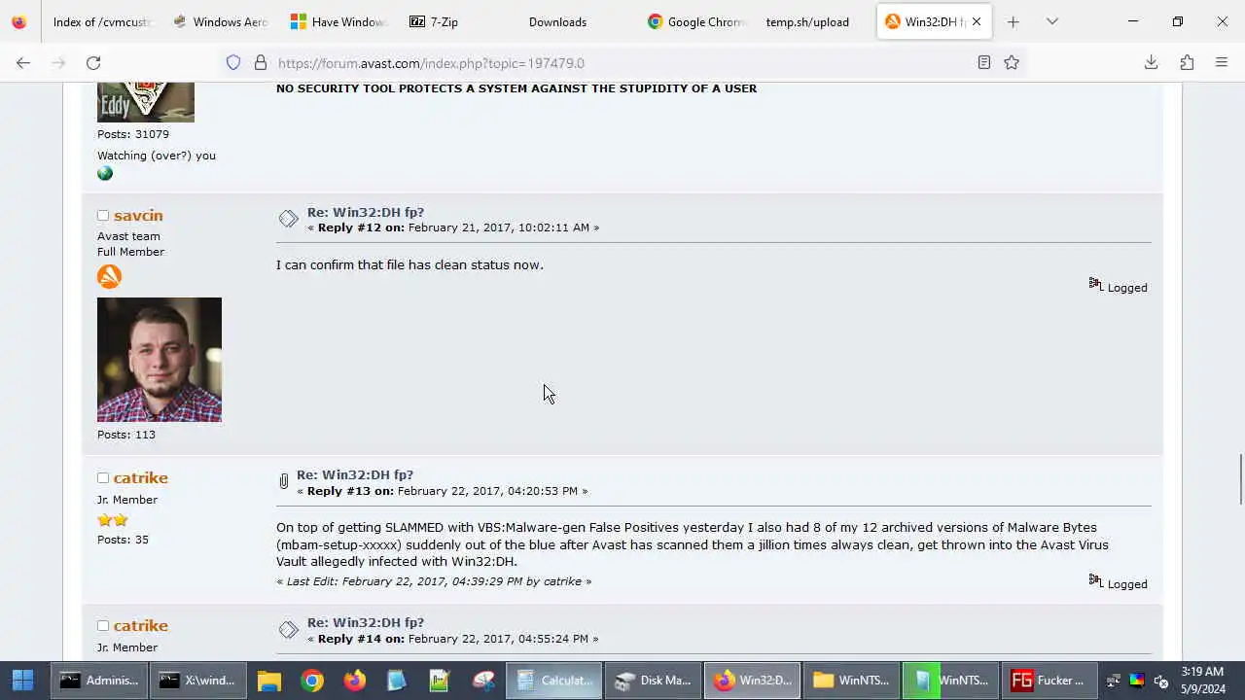The image size is (1245, 700).
Task: Click Avast badge icon under savcin
Action: 109,276
